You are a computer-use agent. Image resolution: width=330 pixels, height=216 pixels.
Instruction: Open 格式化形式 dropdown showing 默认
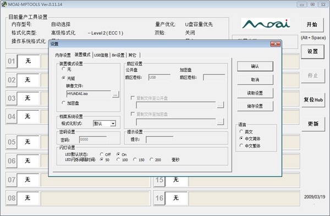tap(105, 123)
